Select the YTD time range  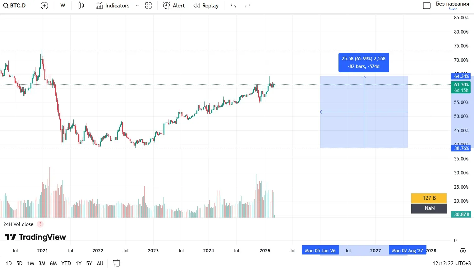[66, 263]
